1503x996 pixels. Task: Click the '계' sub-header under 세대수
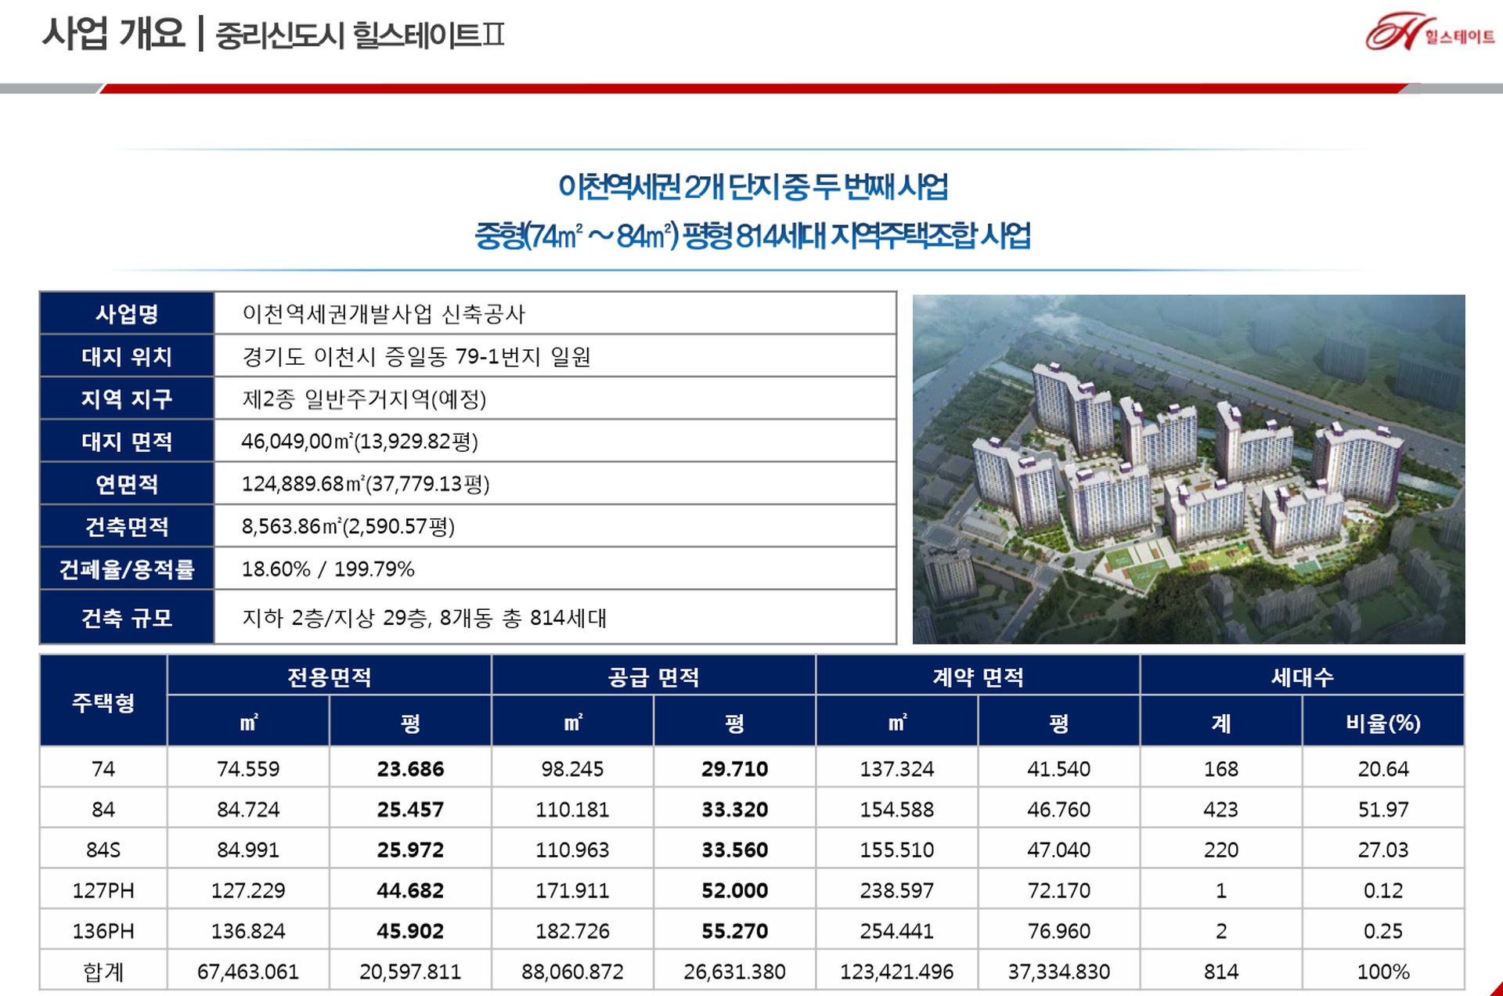(1221, 722)
